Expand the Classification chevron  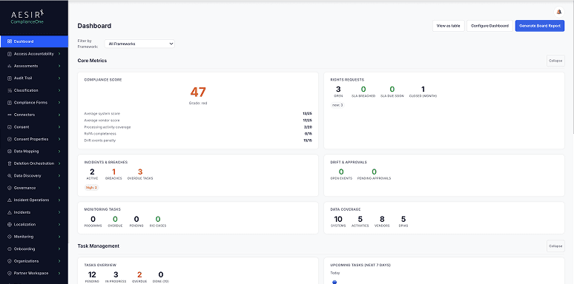point(59,90)
